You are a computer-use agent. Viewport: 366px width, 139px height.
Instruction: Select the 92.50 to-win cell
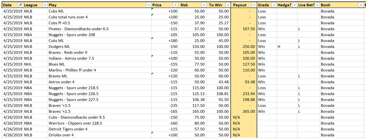[x=218, y=100]
